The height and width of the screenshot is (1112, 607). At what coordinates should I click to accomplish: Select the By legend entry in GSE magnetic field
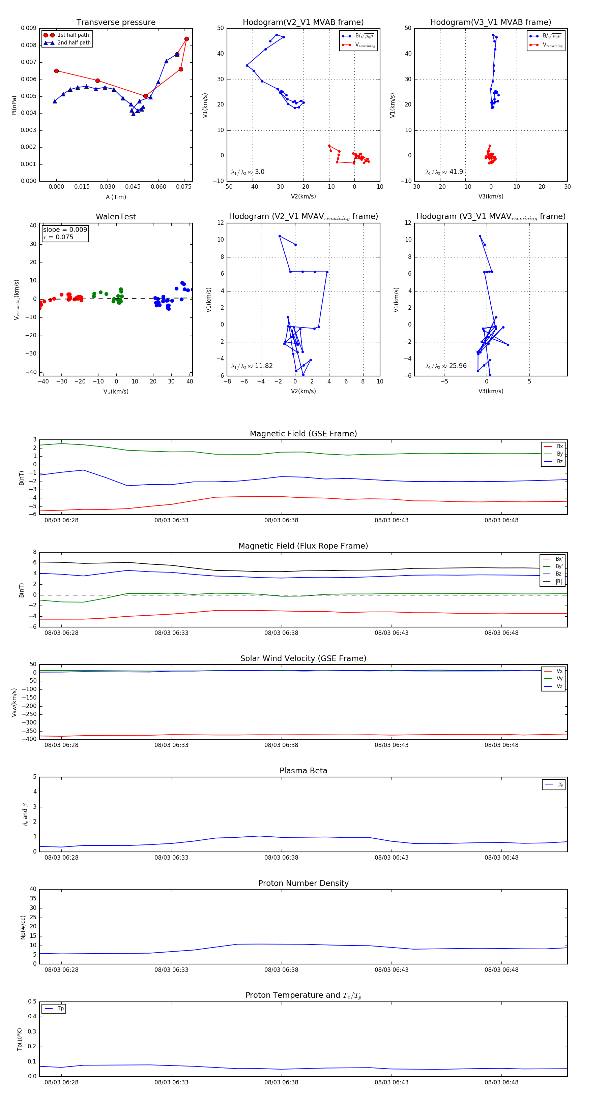553,454
